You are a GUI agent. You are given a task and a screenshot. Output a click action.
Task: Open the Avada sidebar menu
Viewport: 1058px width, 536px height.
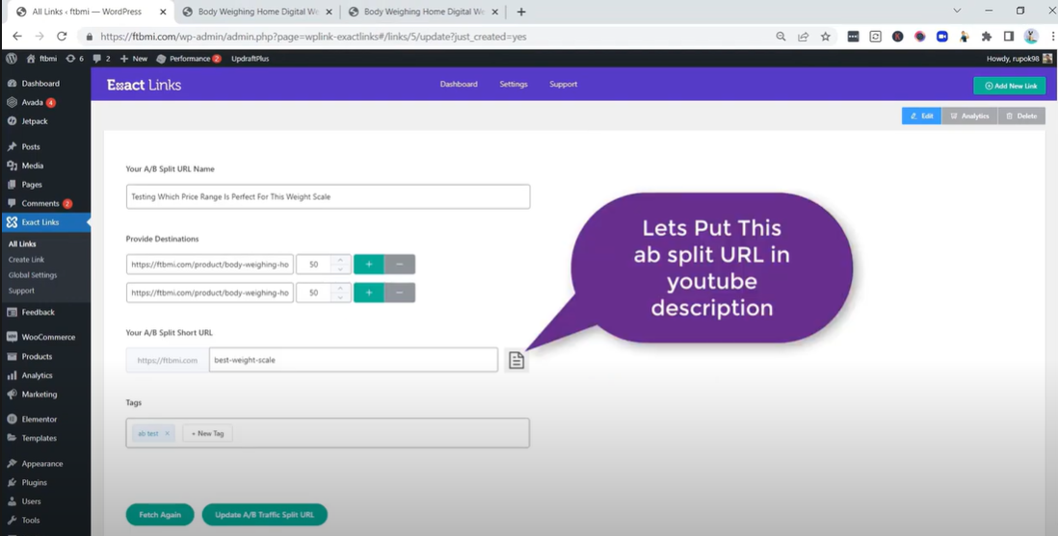click(x=32, y=102)
